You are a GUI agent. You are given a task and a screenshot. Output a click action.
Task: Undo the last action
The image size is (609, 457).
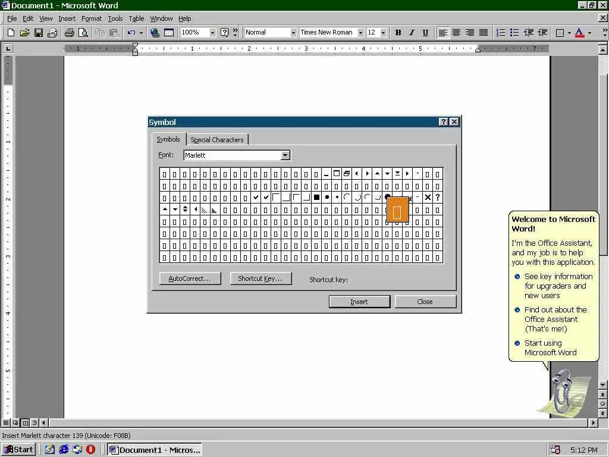click(x=131, y=33)
